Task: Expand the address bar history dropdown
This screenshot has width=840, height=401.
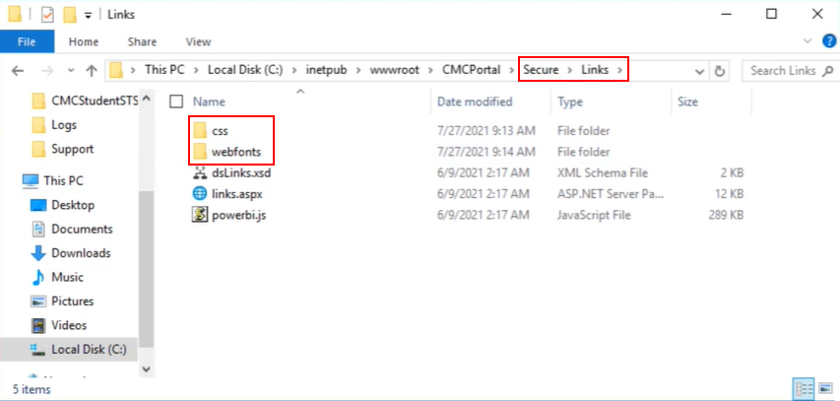Action: coord(700,71)
